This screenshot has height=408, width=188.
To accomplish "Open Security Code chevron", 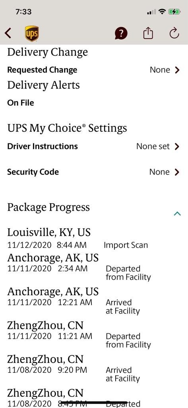I will (x=177, y=172).
